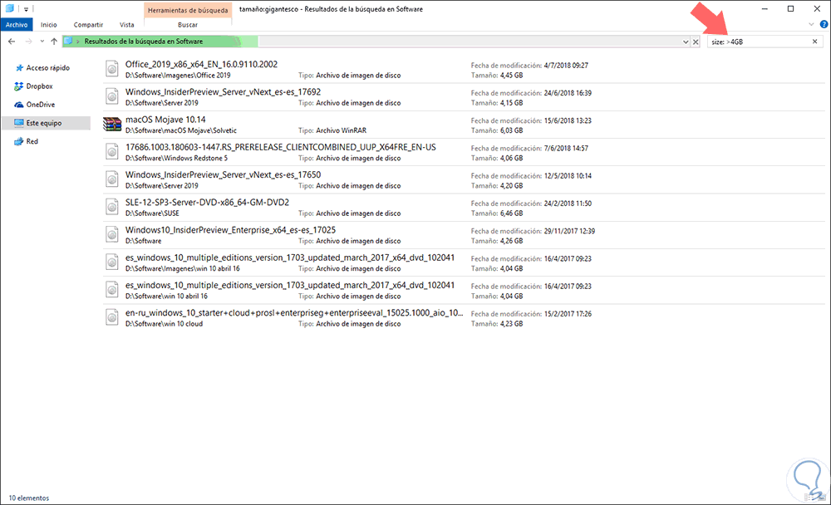Click path D:\Software\win 10 cloud

[x=164, y=324]
